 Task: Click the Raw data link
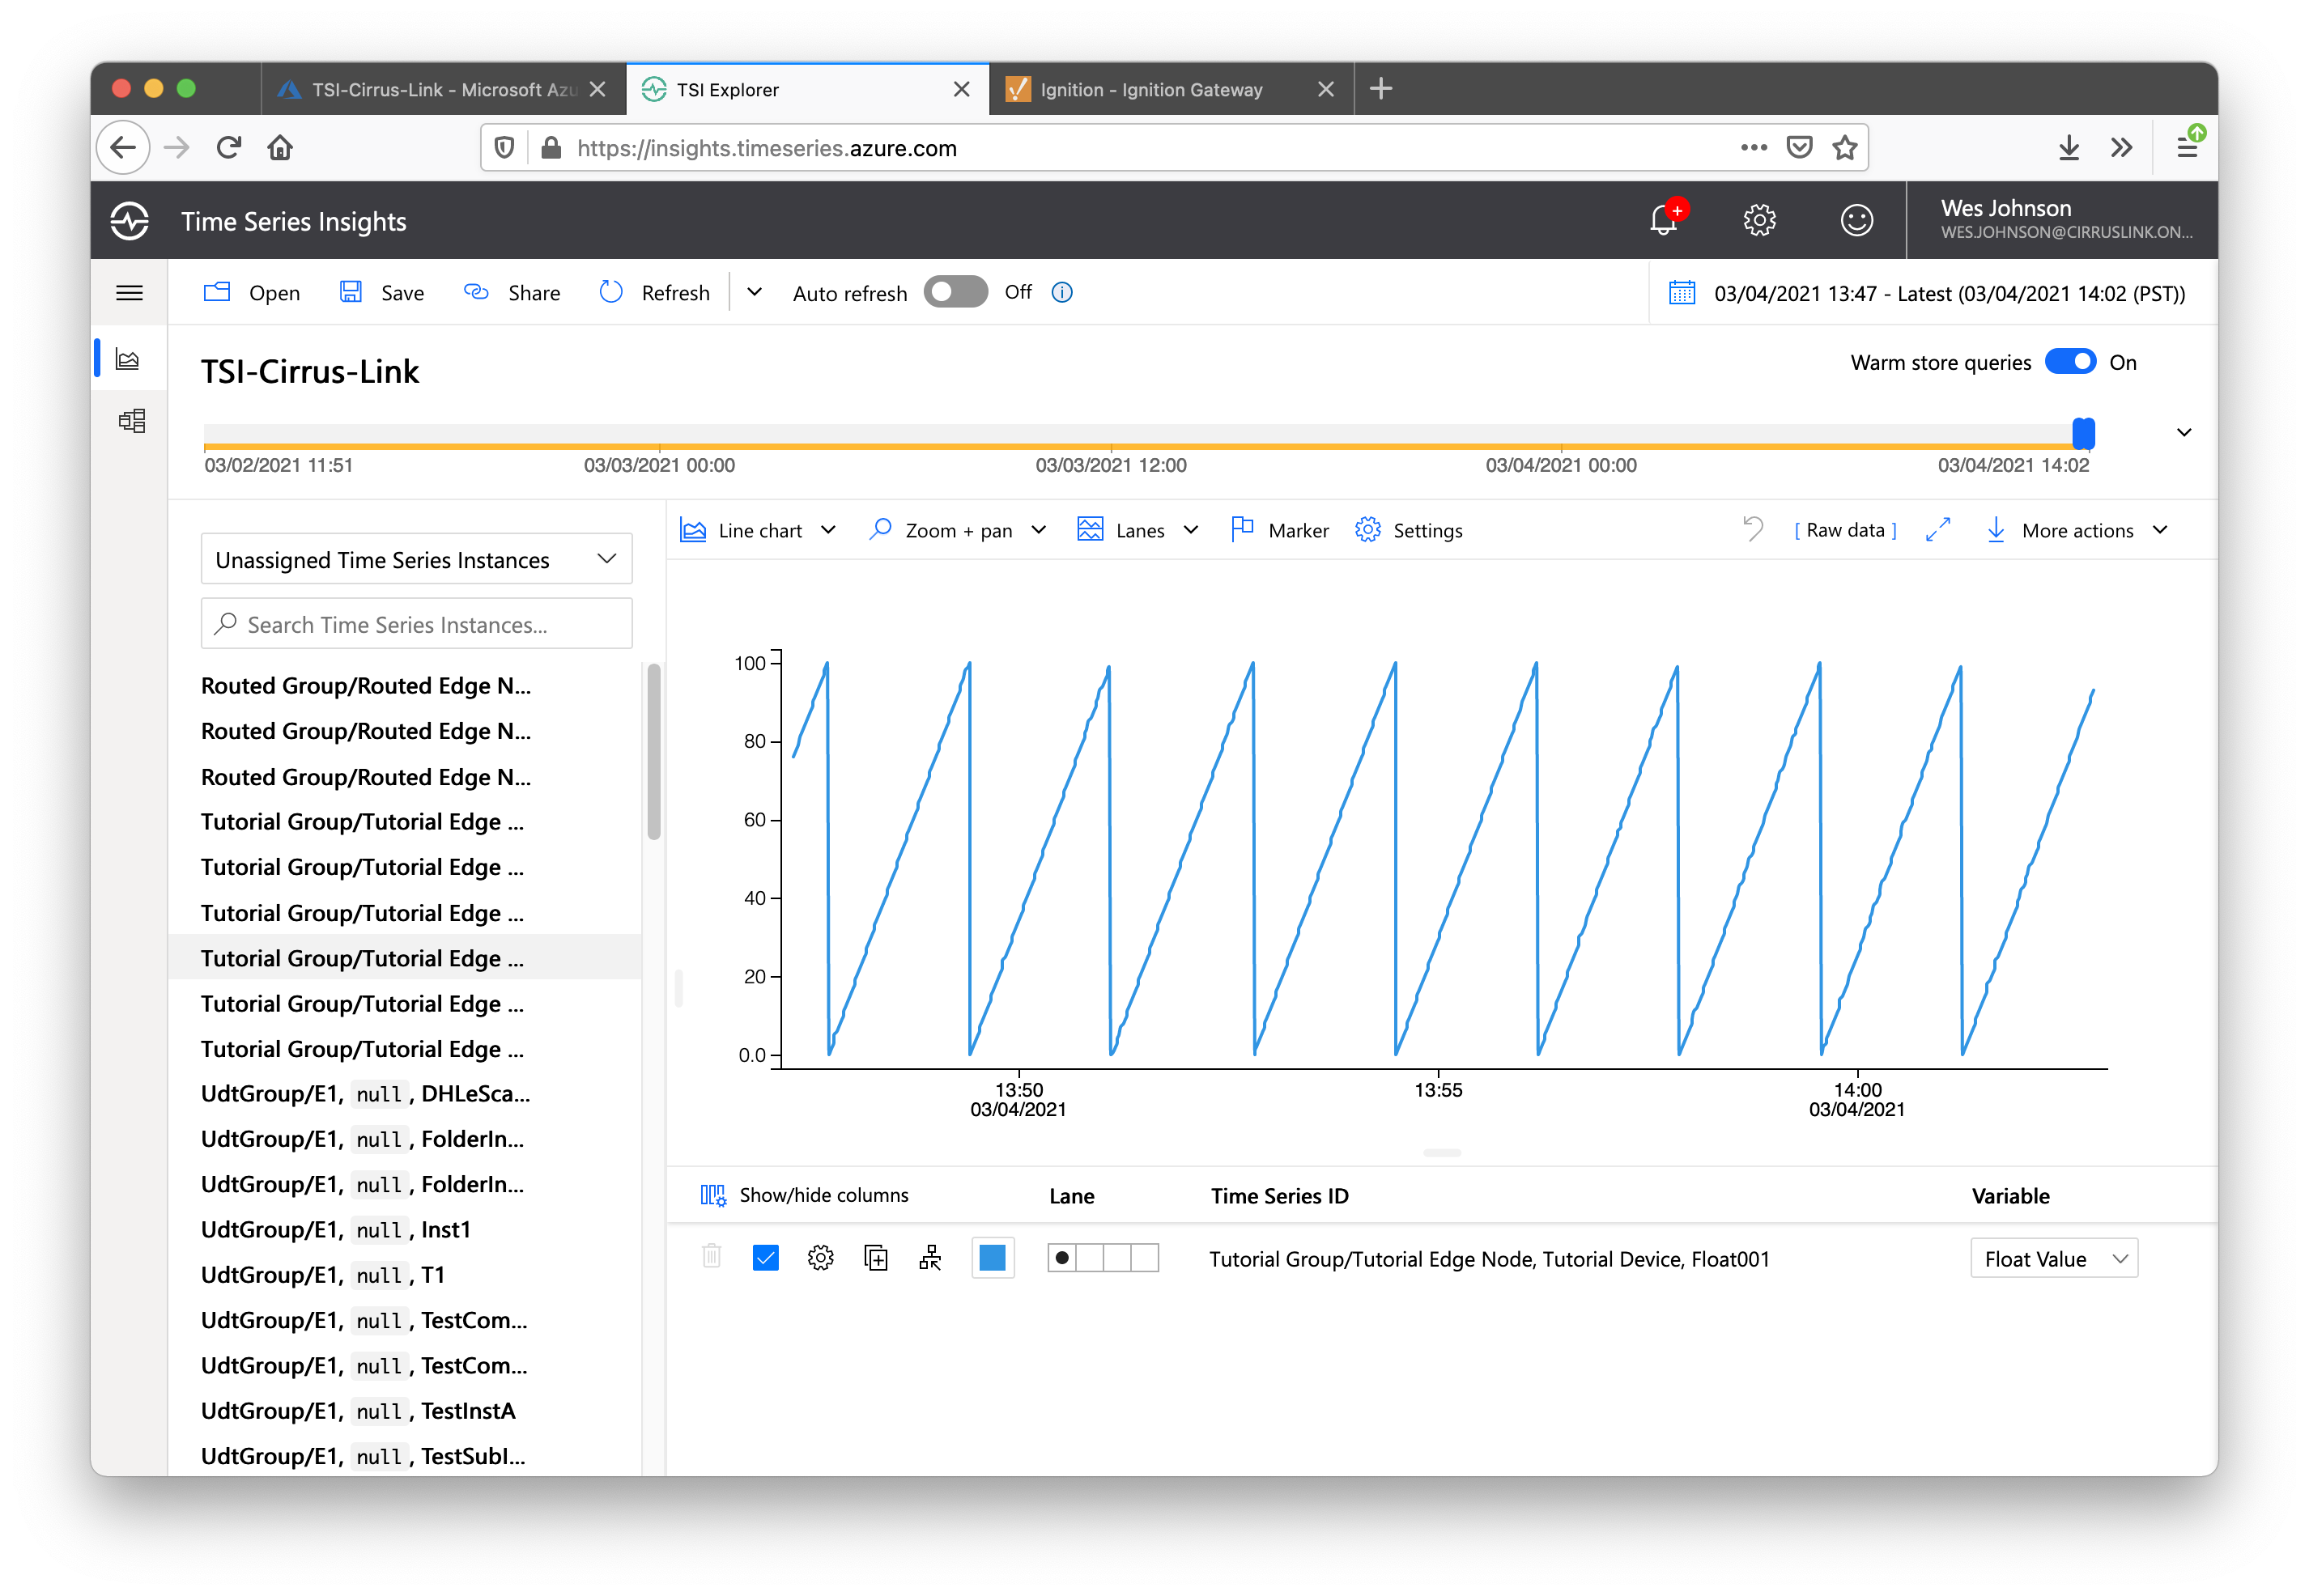1845,530
